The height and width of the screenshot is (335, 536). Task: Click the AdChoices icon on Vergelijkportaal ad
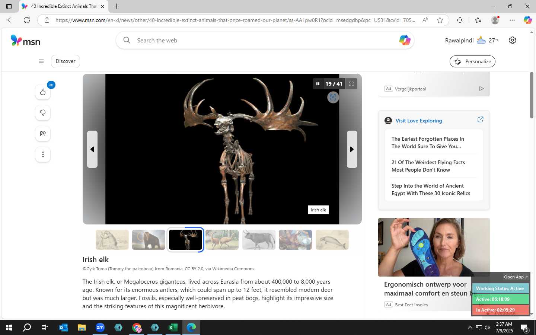(481, 89)
